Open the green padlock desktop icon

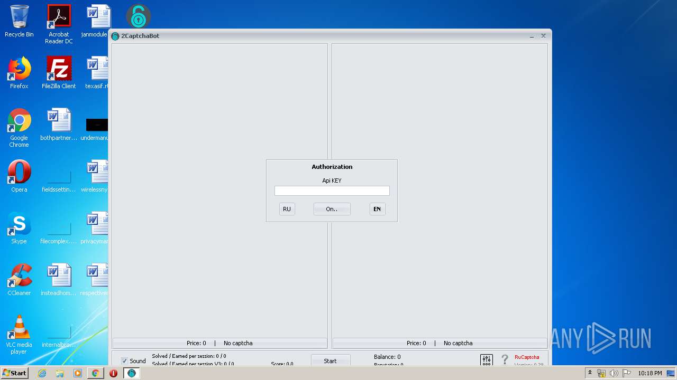pos(139,16)
